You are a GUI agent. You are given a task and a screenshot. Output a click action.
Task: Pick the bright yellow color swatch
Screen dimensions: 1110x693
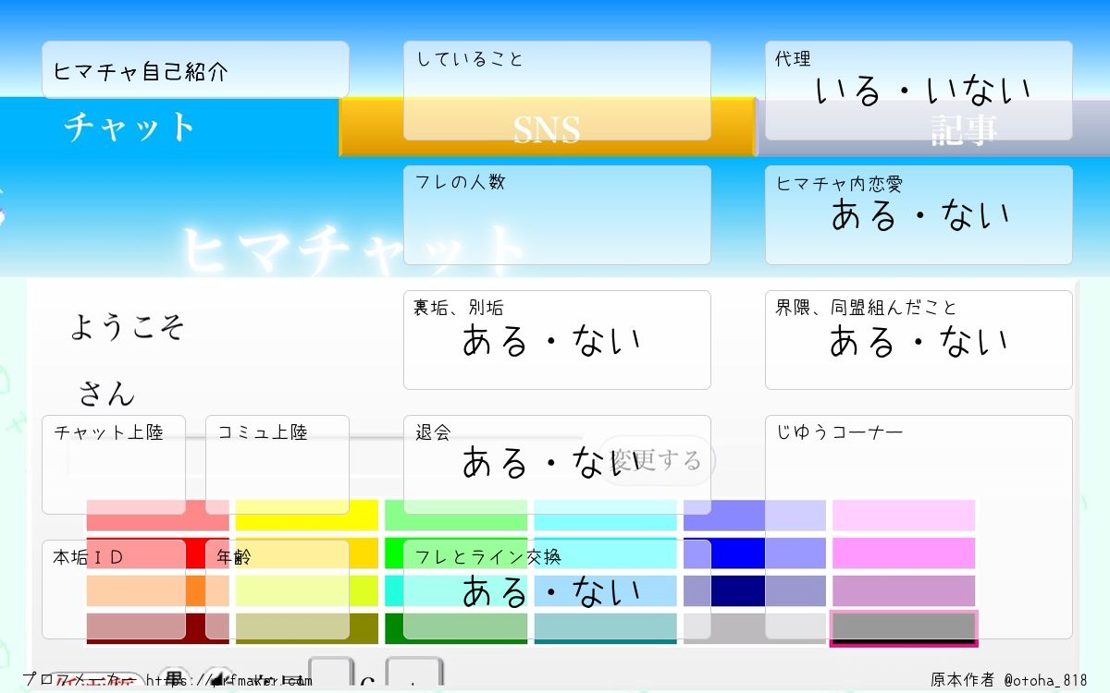(x=307, y=516)
